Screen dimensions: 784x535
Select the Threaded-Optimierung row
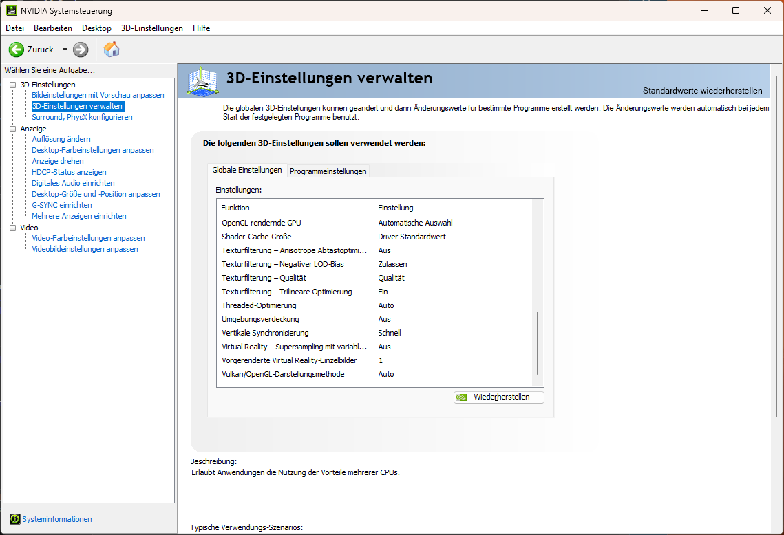tap(374, 305)
